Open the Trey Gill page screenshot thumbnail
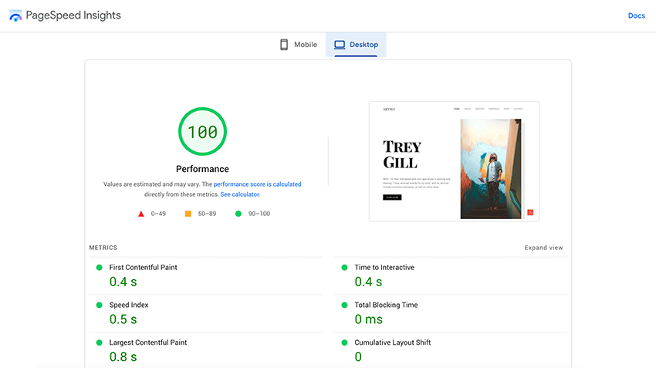The width and height of the screenshot is (656, 368). pyautogui.click(x=454, y=161)
